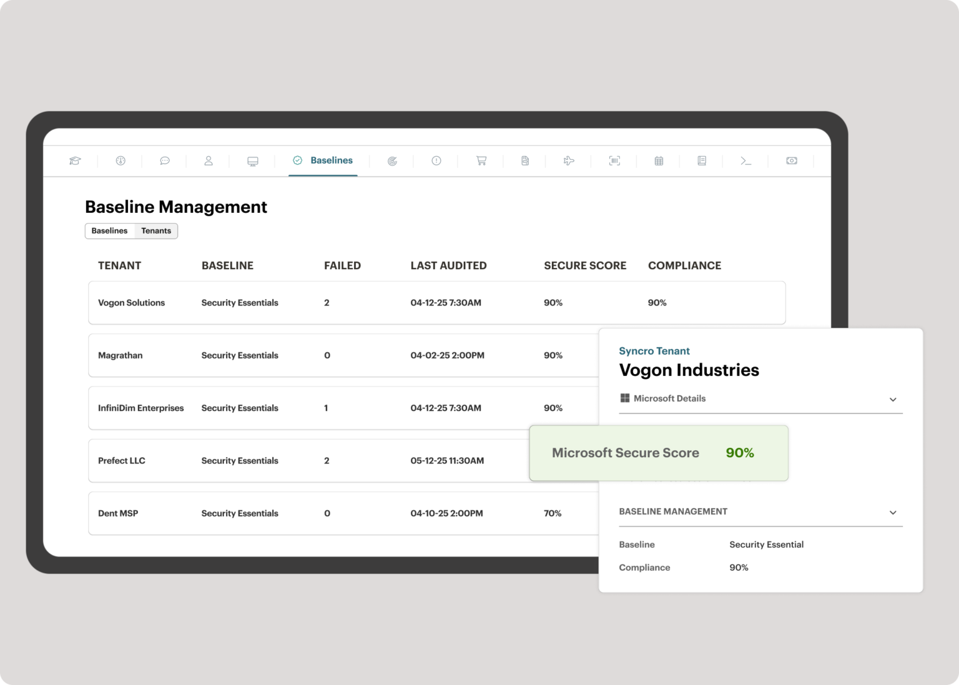Click the Syncro Tenant link

coord(654,351)
